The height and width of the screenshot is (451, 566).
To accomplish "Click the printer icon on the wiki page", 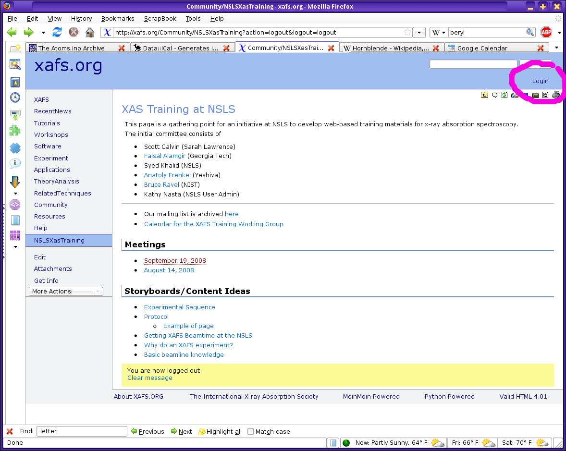I will click(x=556, y=95).
